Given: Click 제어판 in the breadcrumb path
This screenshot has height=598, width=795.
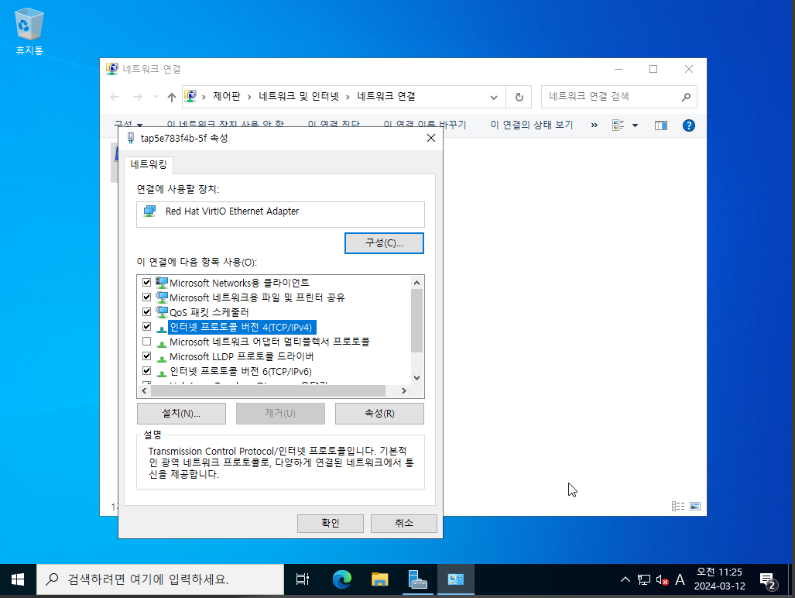Looking at the screenshot, I should tap(227, 96).
